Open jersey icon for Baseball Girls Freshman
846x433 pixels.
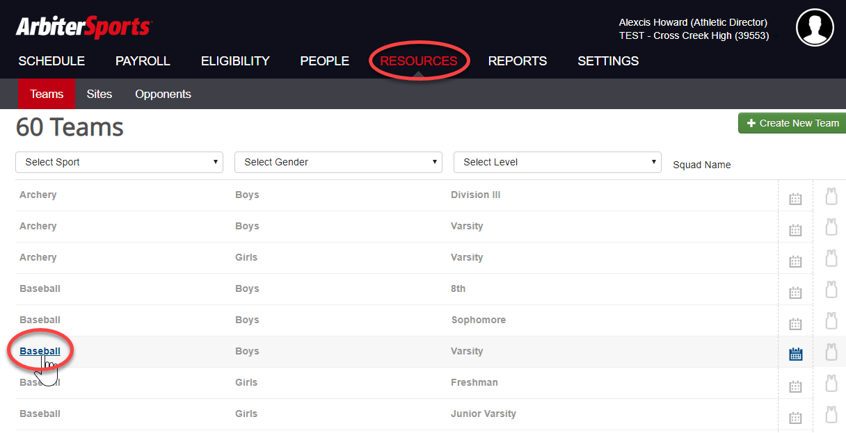click(x=831, y=384)
